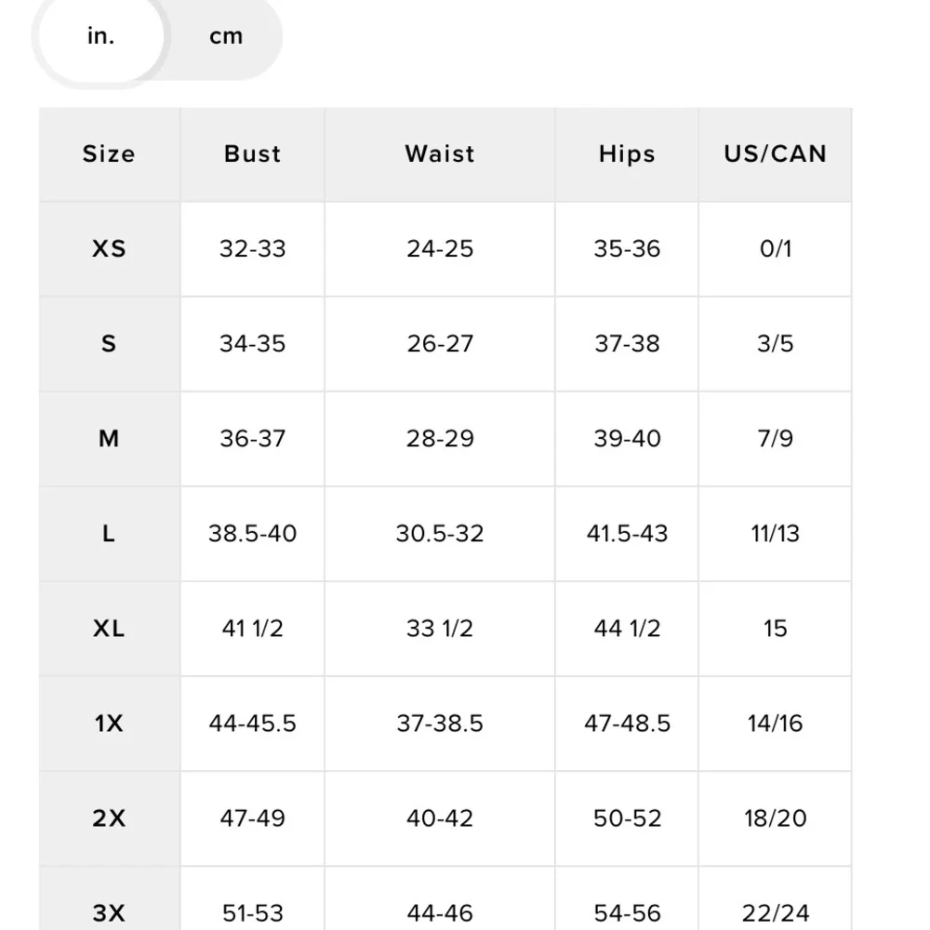This screenshot has width=930, height=930.
Task: Click the Hips column header
Action: [x=627, y=154]
